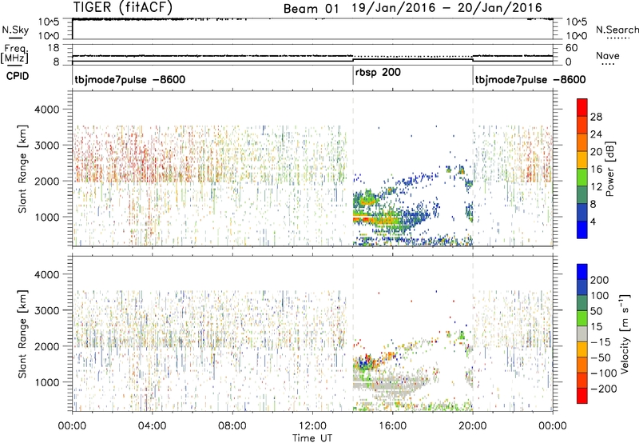Screen dimensions: 639x443
Task: Pick the bright blue bottom segment of power colorbar
Action: [x=582, y=229]
